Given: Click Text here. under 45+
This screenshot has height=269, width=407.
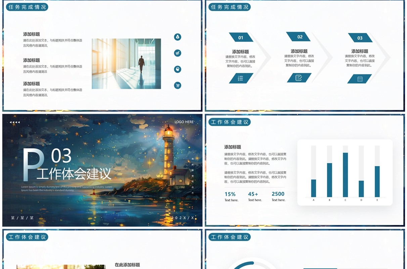Looking at the screenshot, I should [255, 200].
